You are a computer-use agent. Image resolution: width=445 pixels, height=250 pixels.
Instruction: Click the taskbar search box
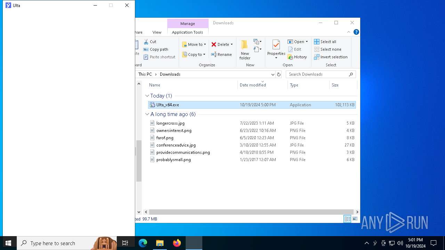(67, 243)
